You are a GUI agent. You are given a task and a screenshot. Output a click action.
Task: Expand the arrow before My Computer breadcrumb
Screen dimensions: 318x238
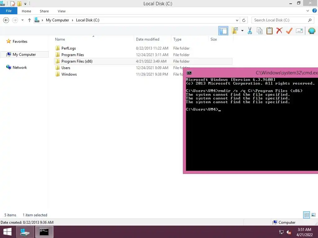42,20
